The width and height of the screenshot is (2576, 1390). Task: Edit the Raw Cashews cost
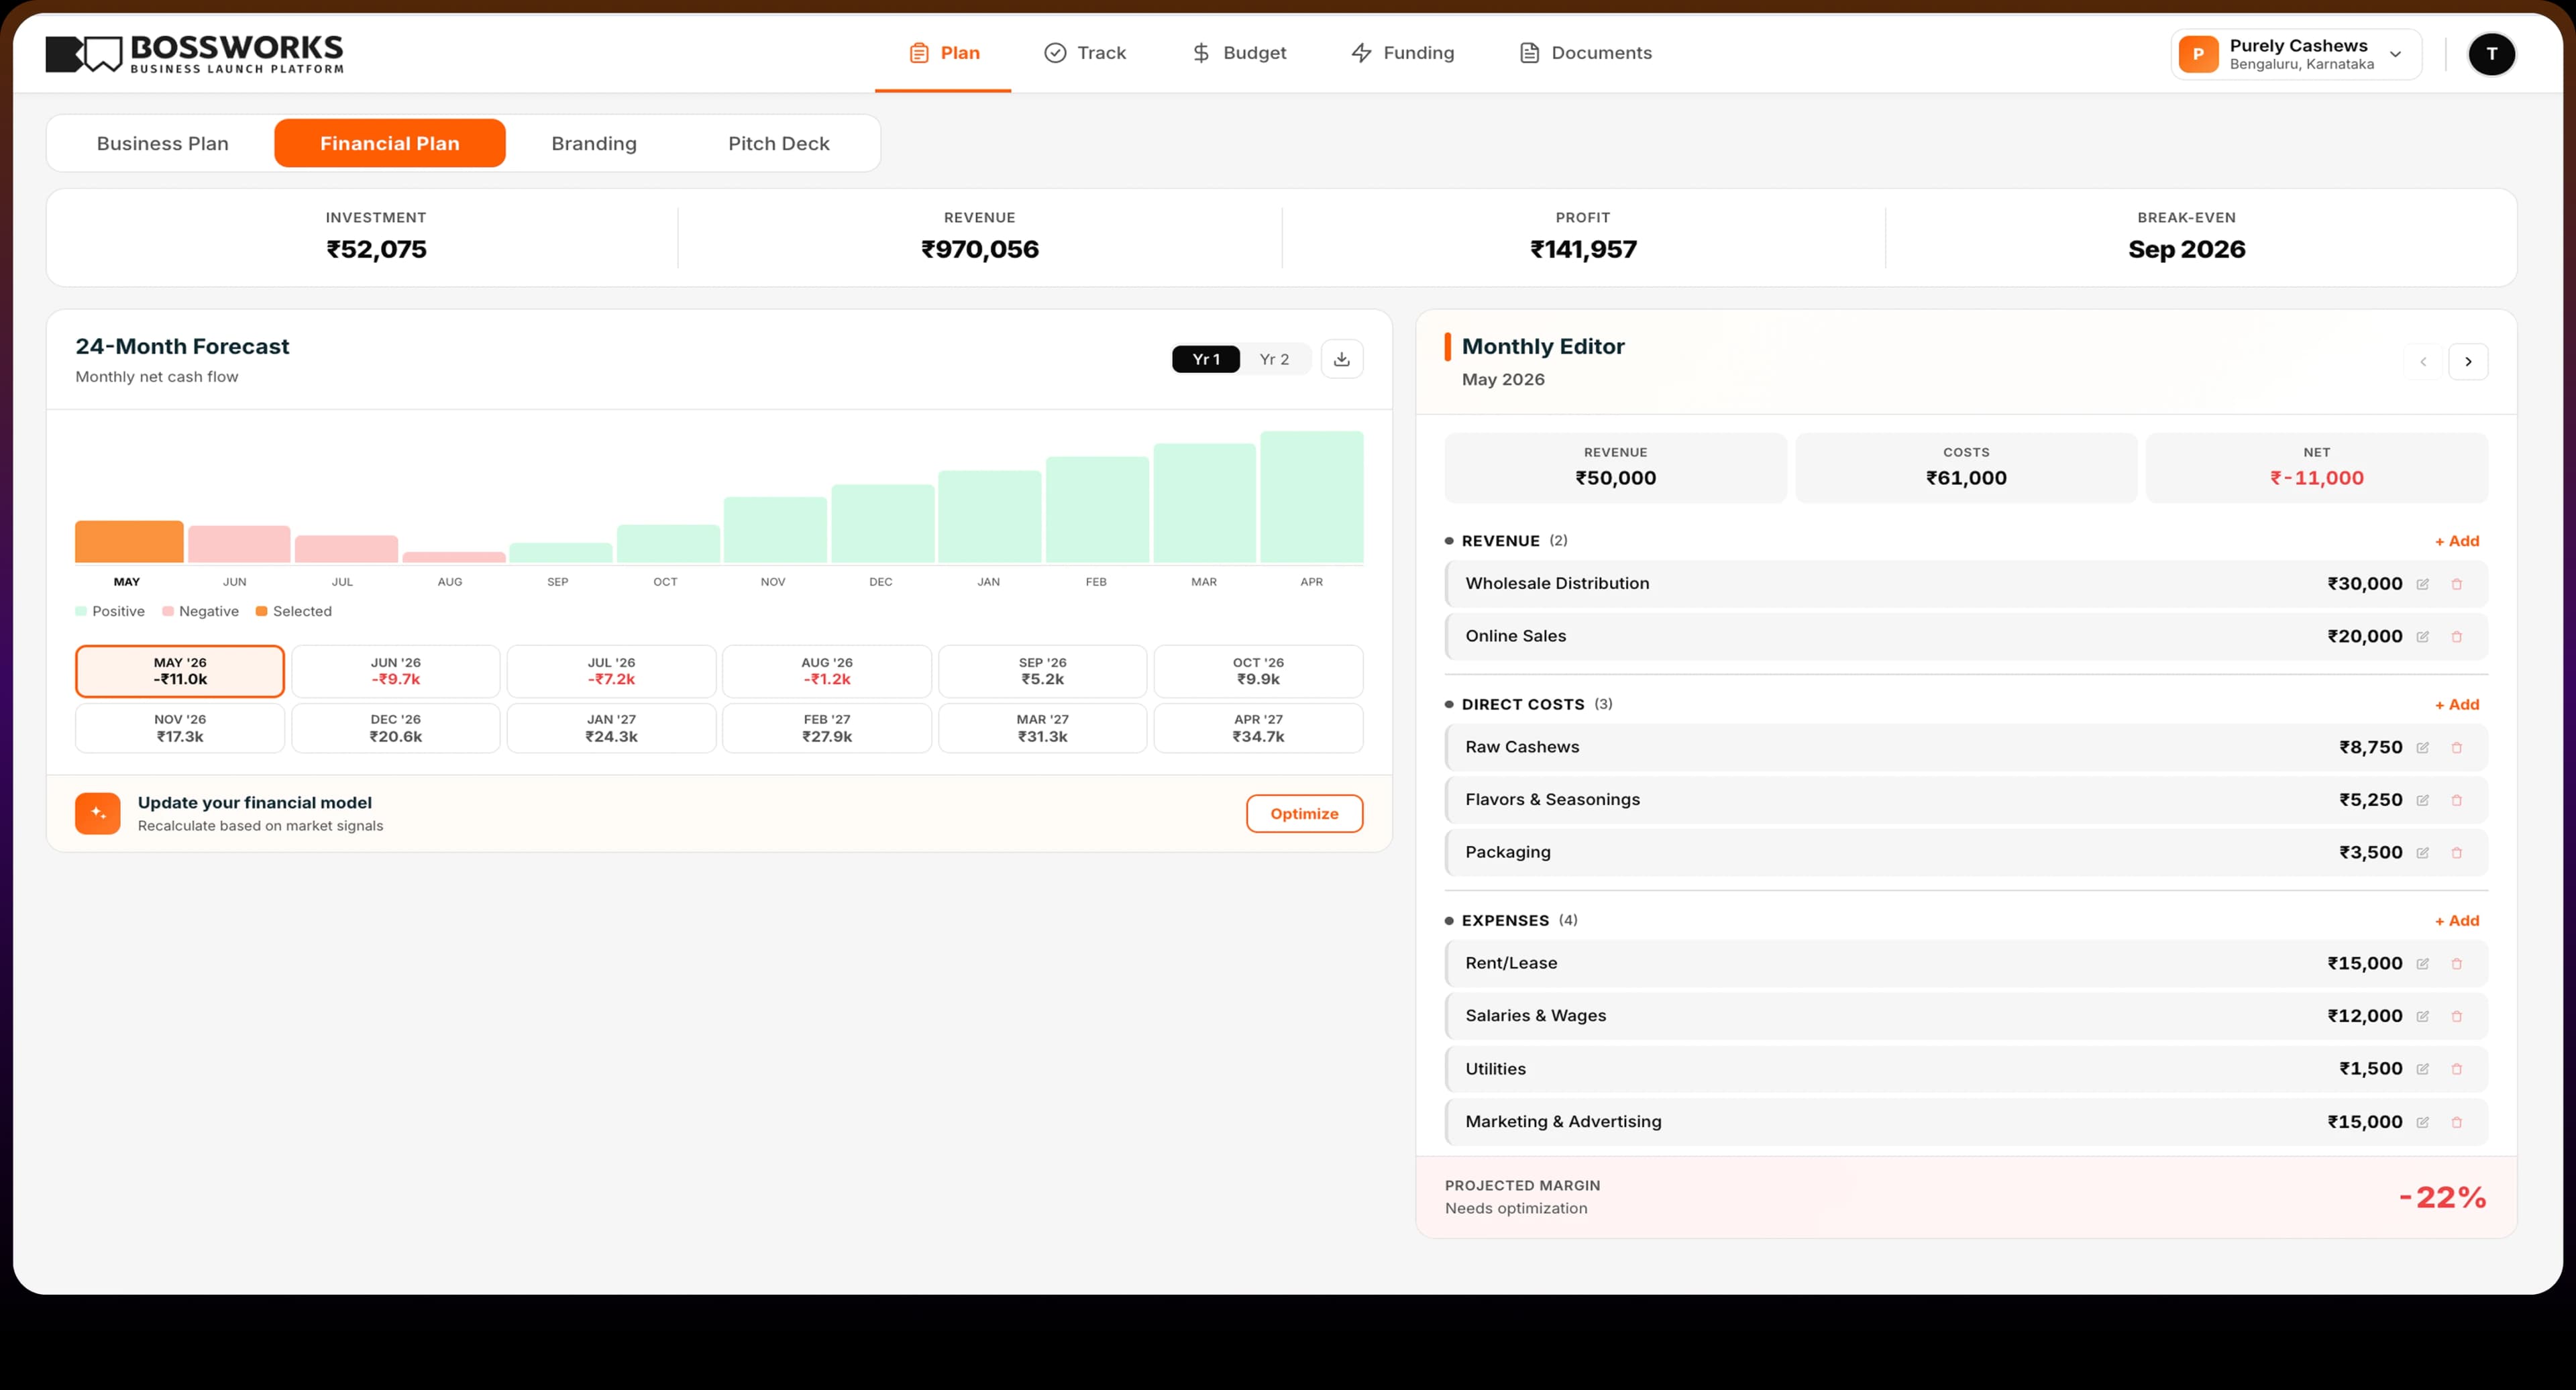coord(2422,748)
